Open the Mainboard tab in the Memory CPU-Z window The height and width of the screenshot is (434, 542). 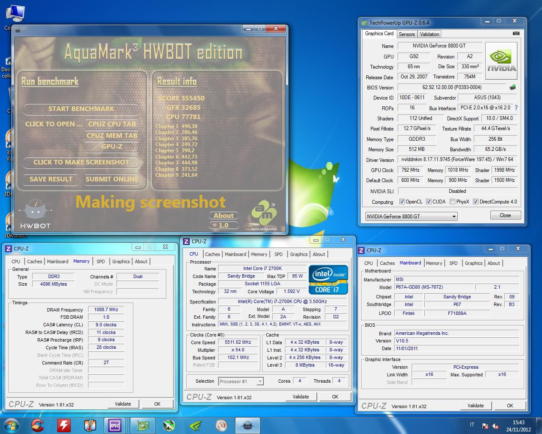point(58,262)
